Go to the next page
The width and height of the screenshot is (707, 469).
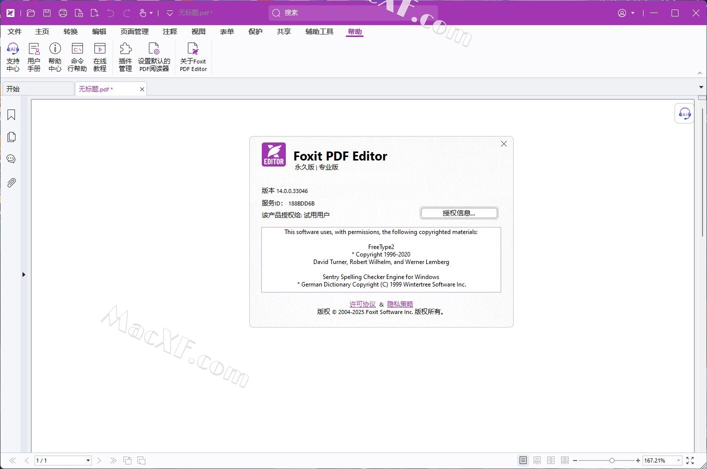click(x=99, y=460)
